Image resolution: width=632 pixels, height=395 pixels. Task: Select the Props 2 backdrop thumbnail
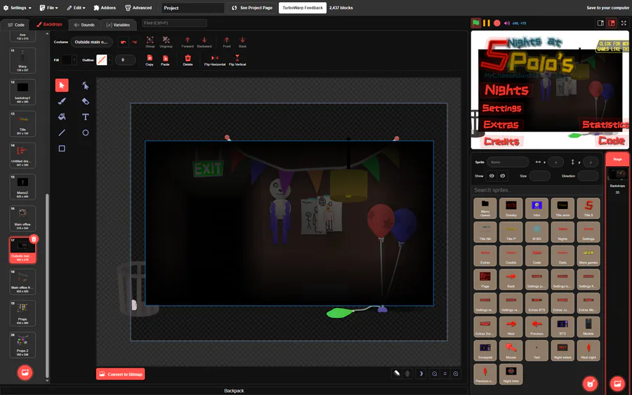22,345
